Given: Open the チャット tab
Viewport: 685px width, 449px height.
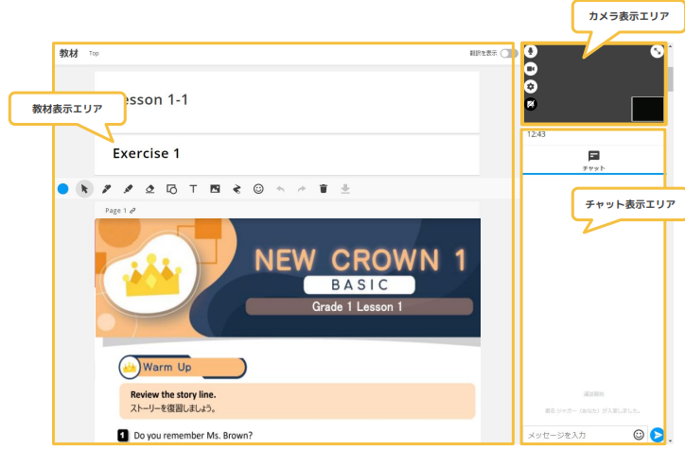Looking at the screenshot, I should (593, 160).
